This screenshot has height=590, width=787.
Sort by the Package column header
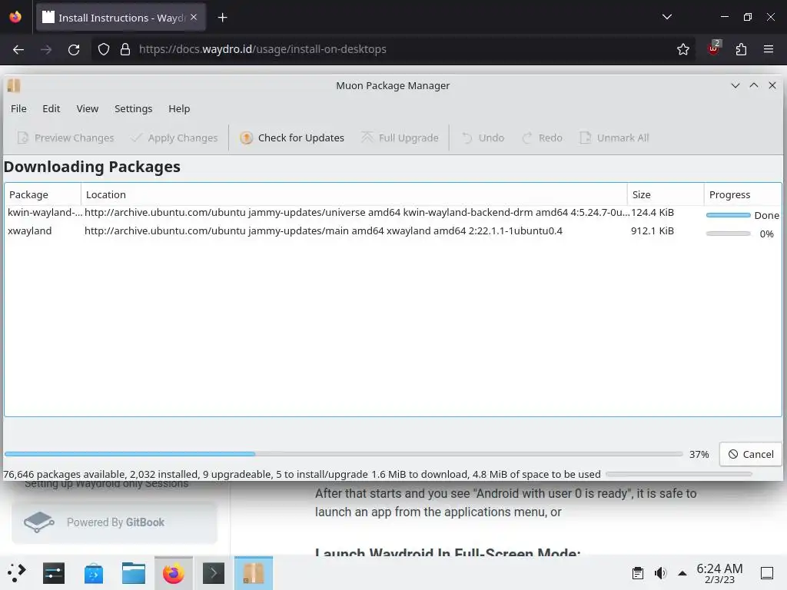coord(43,194)
